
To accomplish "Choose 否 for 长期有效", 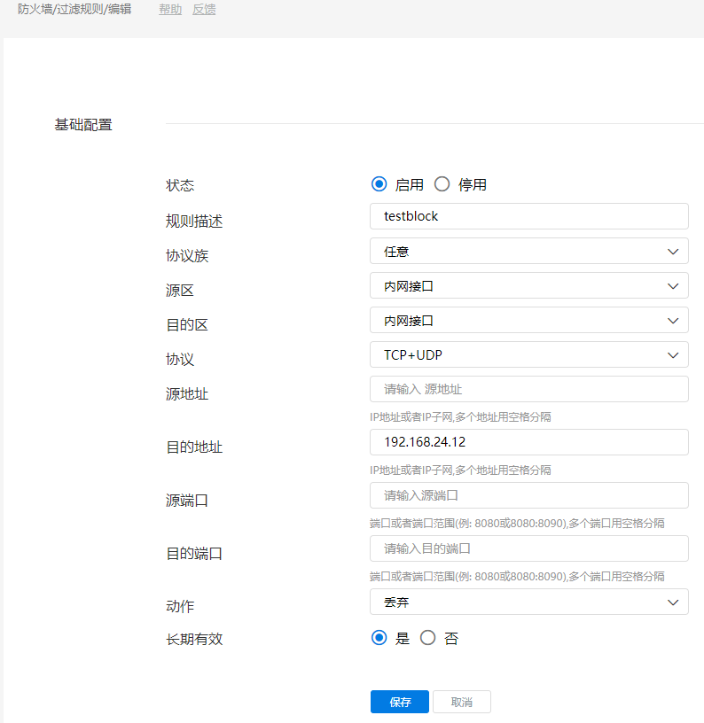I will [428, 638].
